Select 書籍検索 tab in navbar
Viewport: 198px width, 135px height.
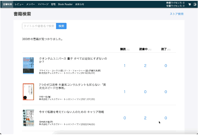tap(7, 4)
